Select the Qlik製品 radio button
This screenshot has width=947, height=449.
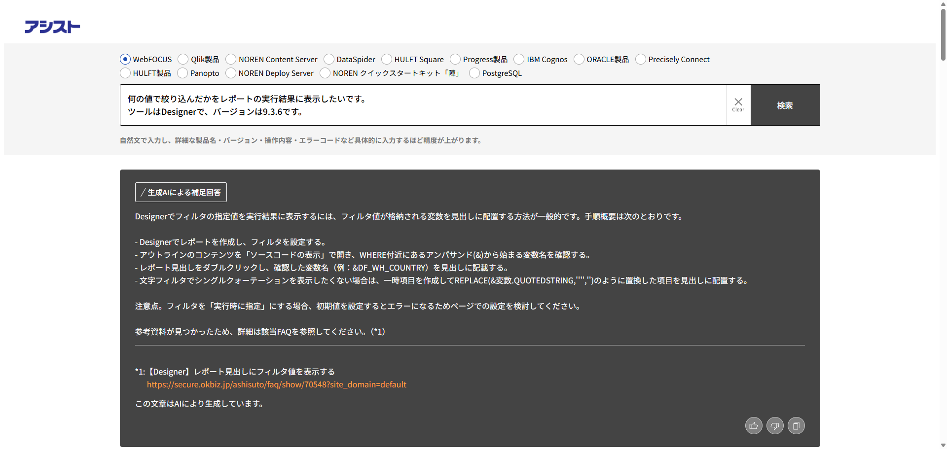(x=183, y=59)
